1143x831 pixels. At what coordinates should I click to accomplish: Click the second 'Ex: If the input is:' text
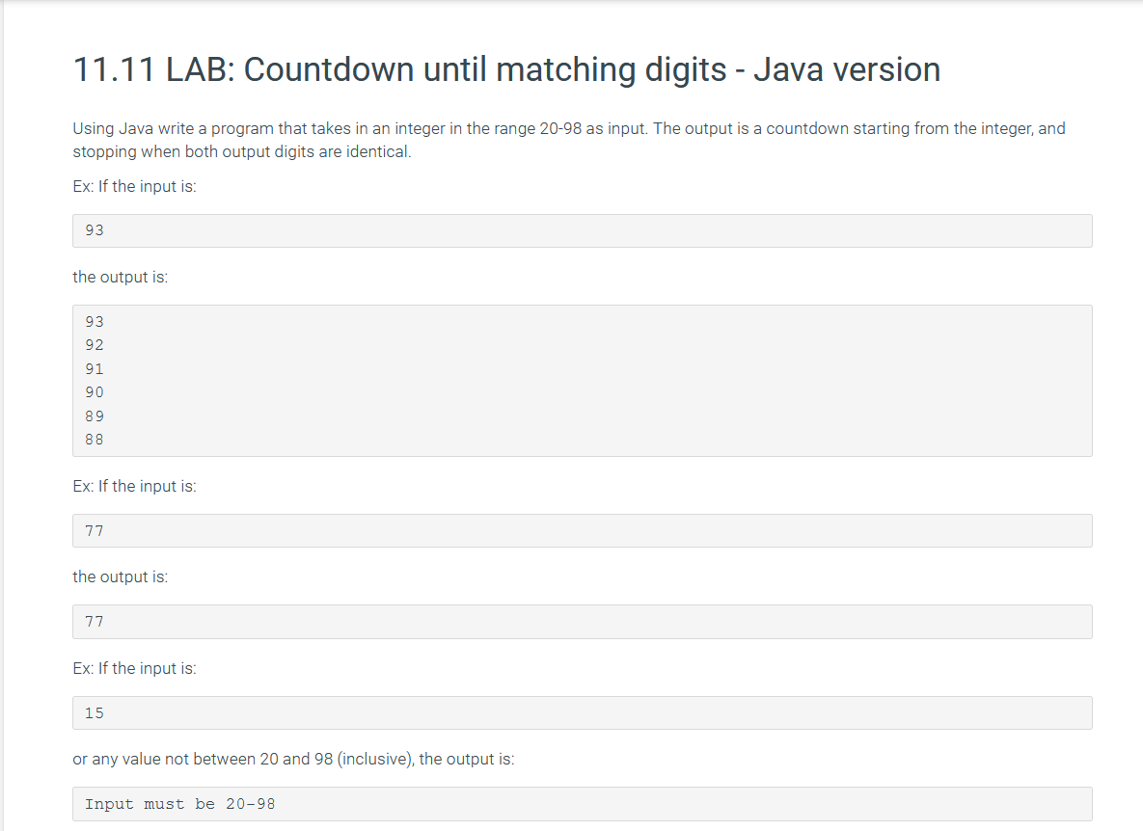pos(135,486)
